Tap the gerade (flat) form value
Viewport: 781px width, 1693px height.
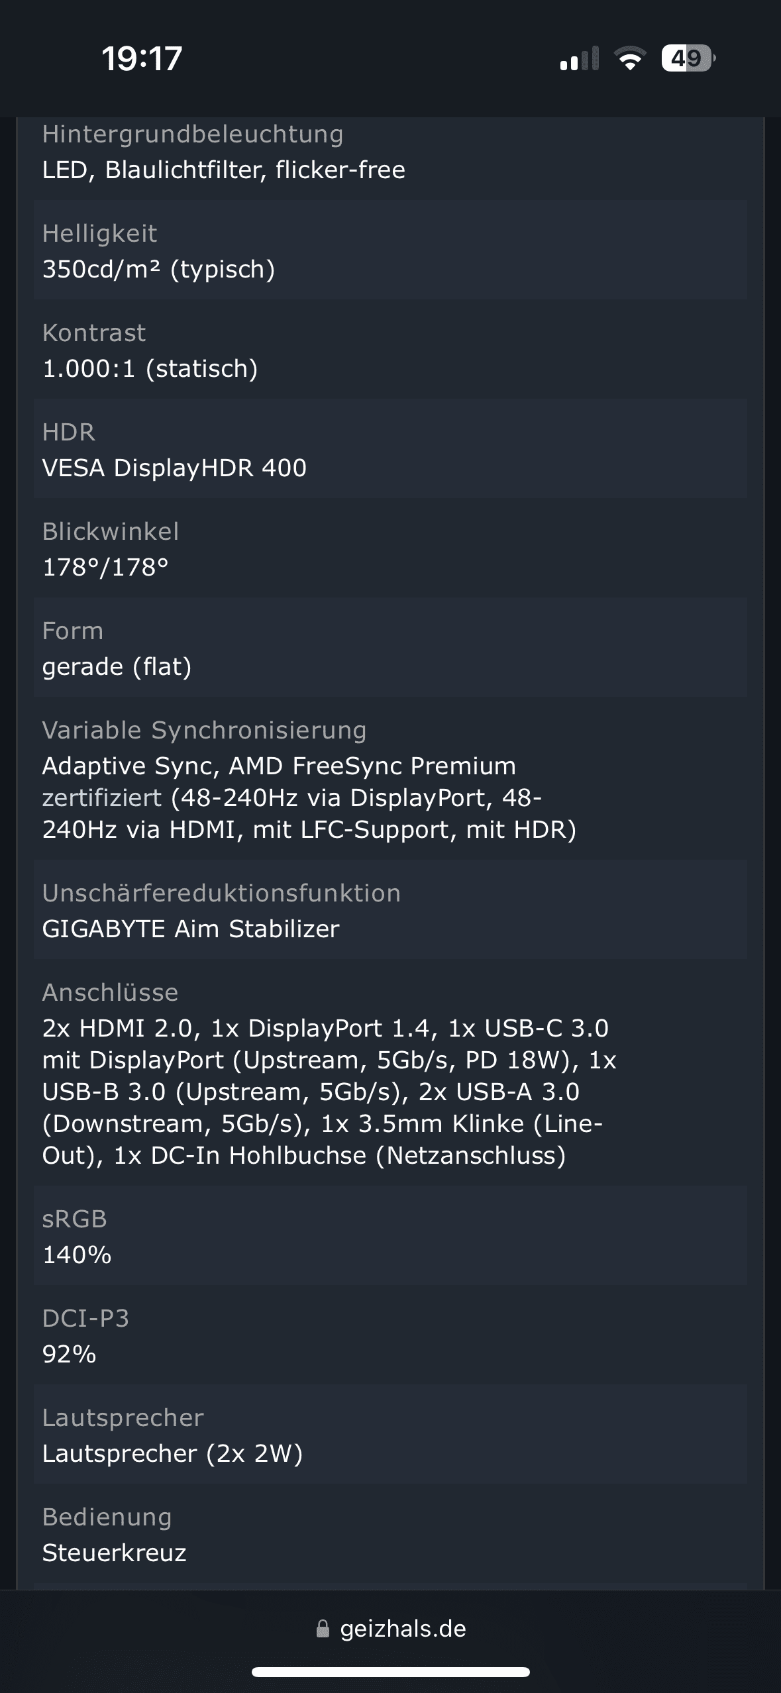point(117,667)
